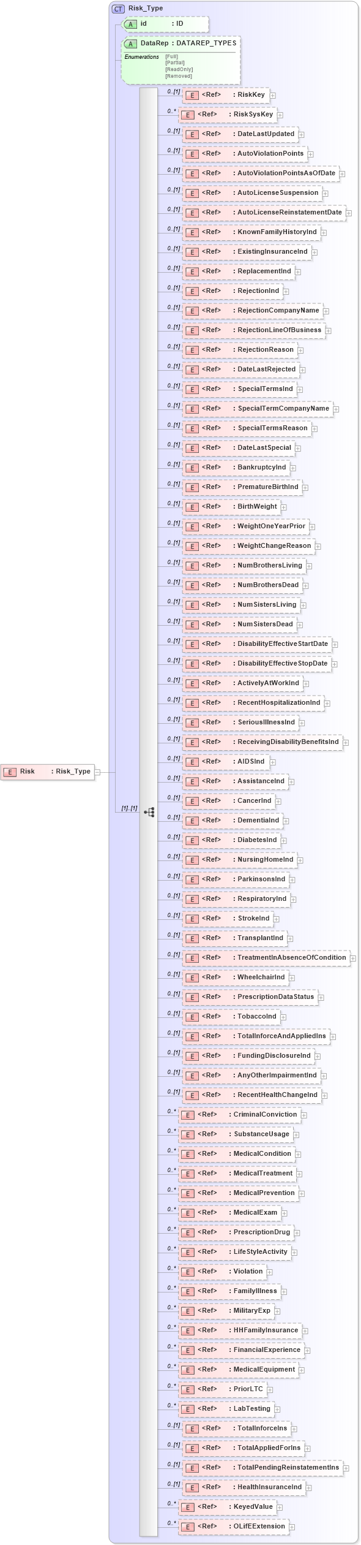Select the ActivelyAtWorkInd reference

click(242, 683)
